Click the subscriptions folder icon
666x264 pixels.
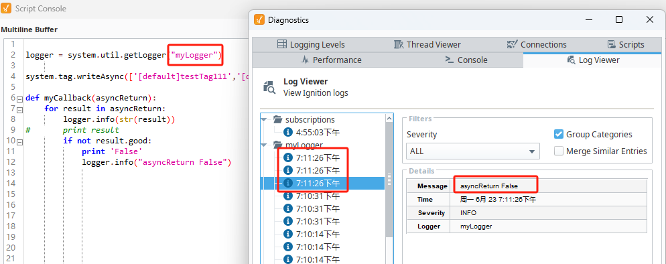(278, 119)
